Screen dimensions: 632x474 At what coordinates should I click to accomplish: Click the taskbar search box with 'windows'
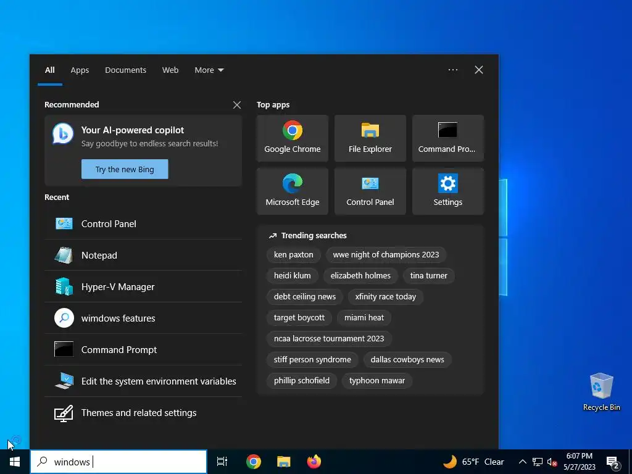point(118,462)
